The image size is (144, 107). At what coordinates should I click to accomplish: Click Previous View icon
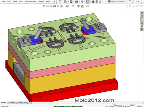coord(51,6)
